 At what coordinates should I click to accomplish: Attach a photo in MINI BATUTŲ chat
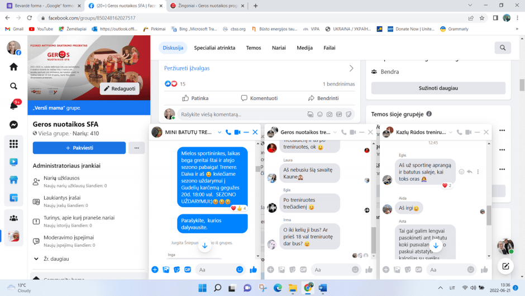coord(166,270)
